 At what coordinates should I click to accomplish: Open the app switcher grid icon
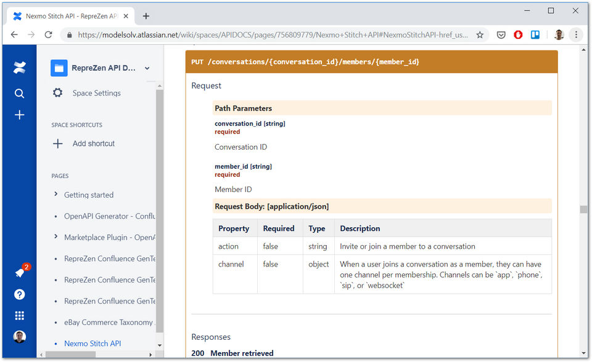(19, 316)
